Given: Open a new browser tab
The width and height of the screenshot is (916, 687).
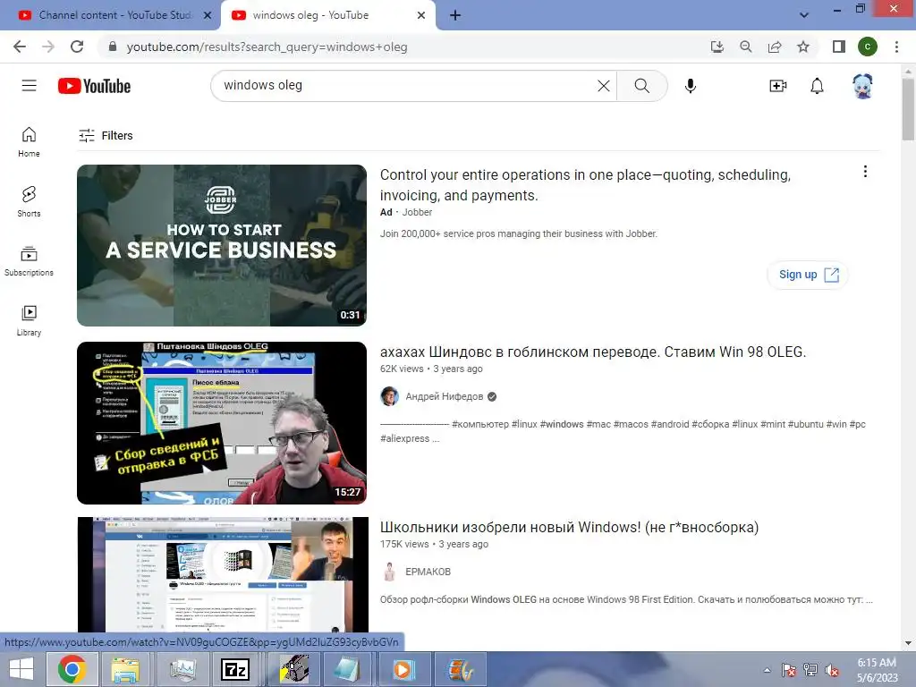Looking at the screenshot, I should point(455,15).
